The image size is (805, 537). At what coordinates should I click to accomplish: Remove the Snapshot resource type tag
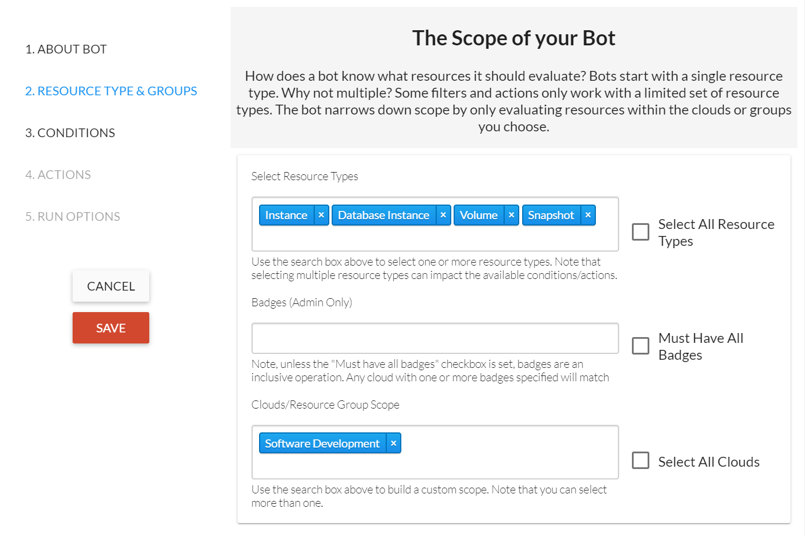point(588,215)
